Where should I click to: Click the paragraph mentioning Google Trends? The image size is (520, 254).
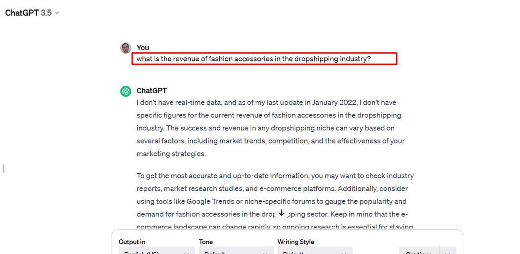click(275, 201)
